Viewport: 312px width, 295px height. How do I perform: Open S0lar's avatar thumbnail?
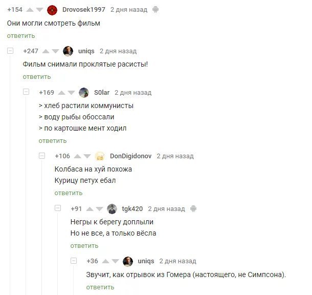click(x=84, y=93)
